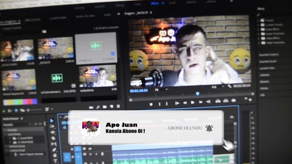Click the Go to In button
Image resolution: width=292 pixels, height=164 pixels.
click(177, 103)
